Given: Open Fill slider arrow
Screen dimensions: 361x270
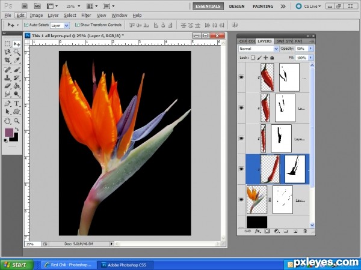Looking at the screenshot, I should point(310,58).
